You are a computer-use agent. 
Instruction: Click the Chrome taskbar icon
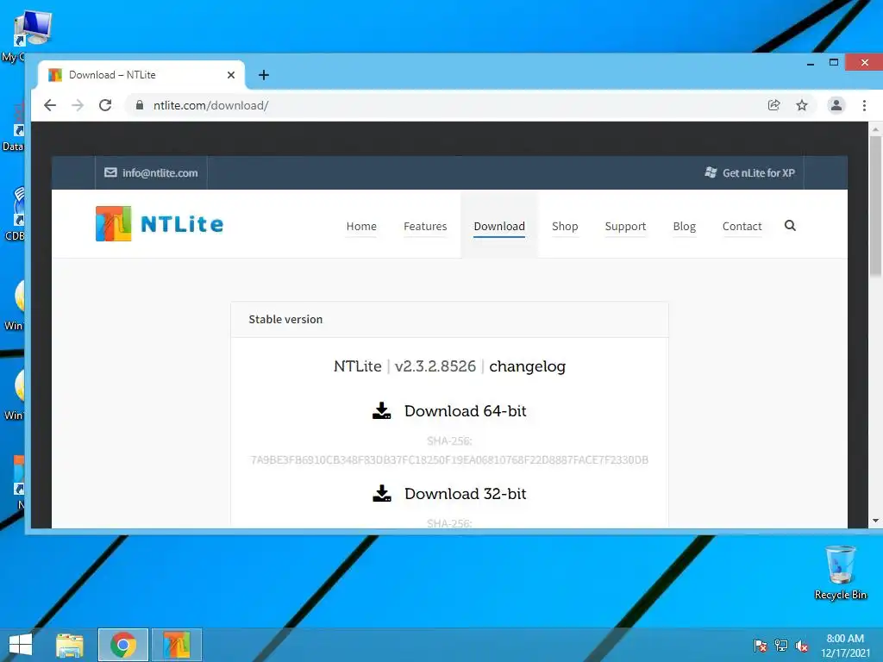[x=123, y=645]
